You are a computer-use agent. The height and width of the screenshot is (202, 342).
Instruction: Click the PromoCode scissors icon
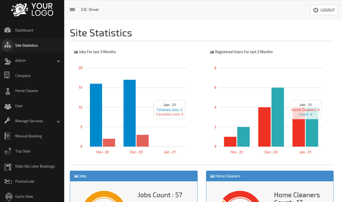point(8,181)
